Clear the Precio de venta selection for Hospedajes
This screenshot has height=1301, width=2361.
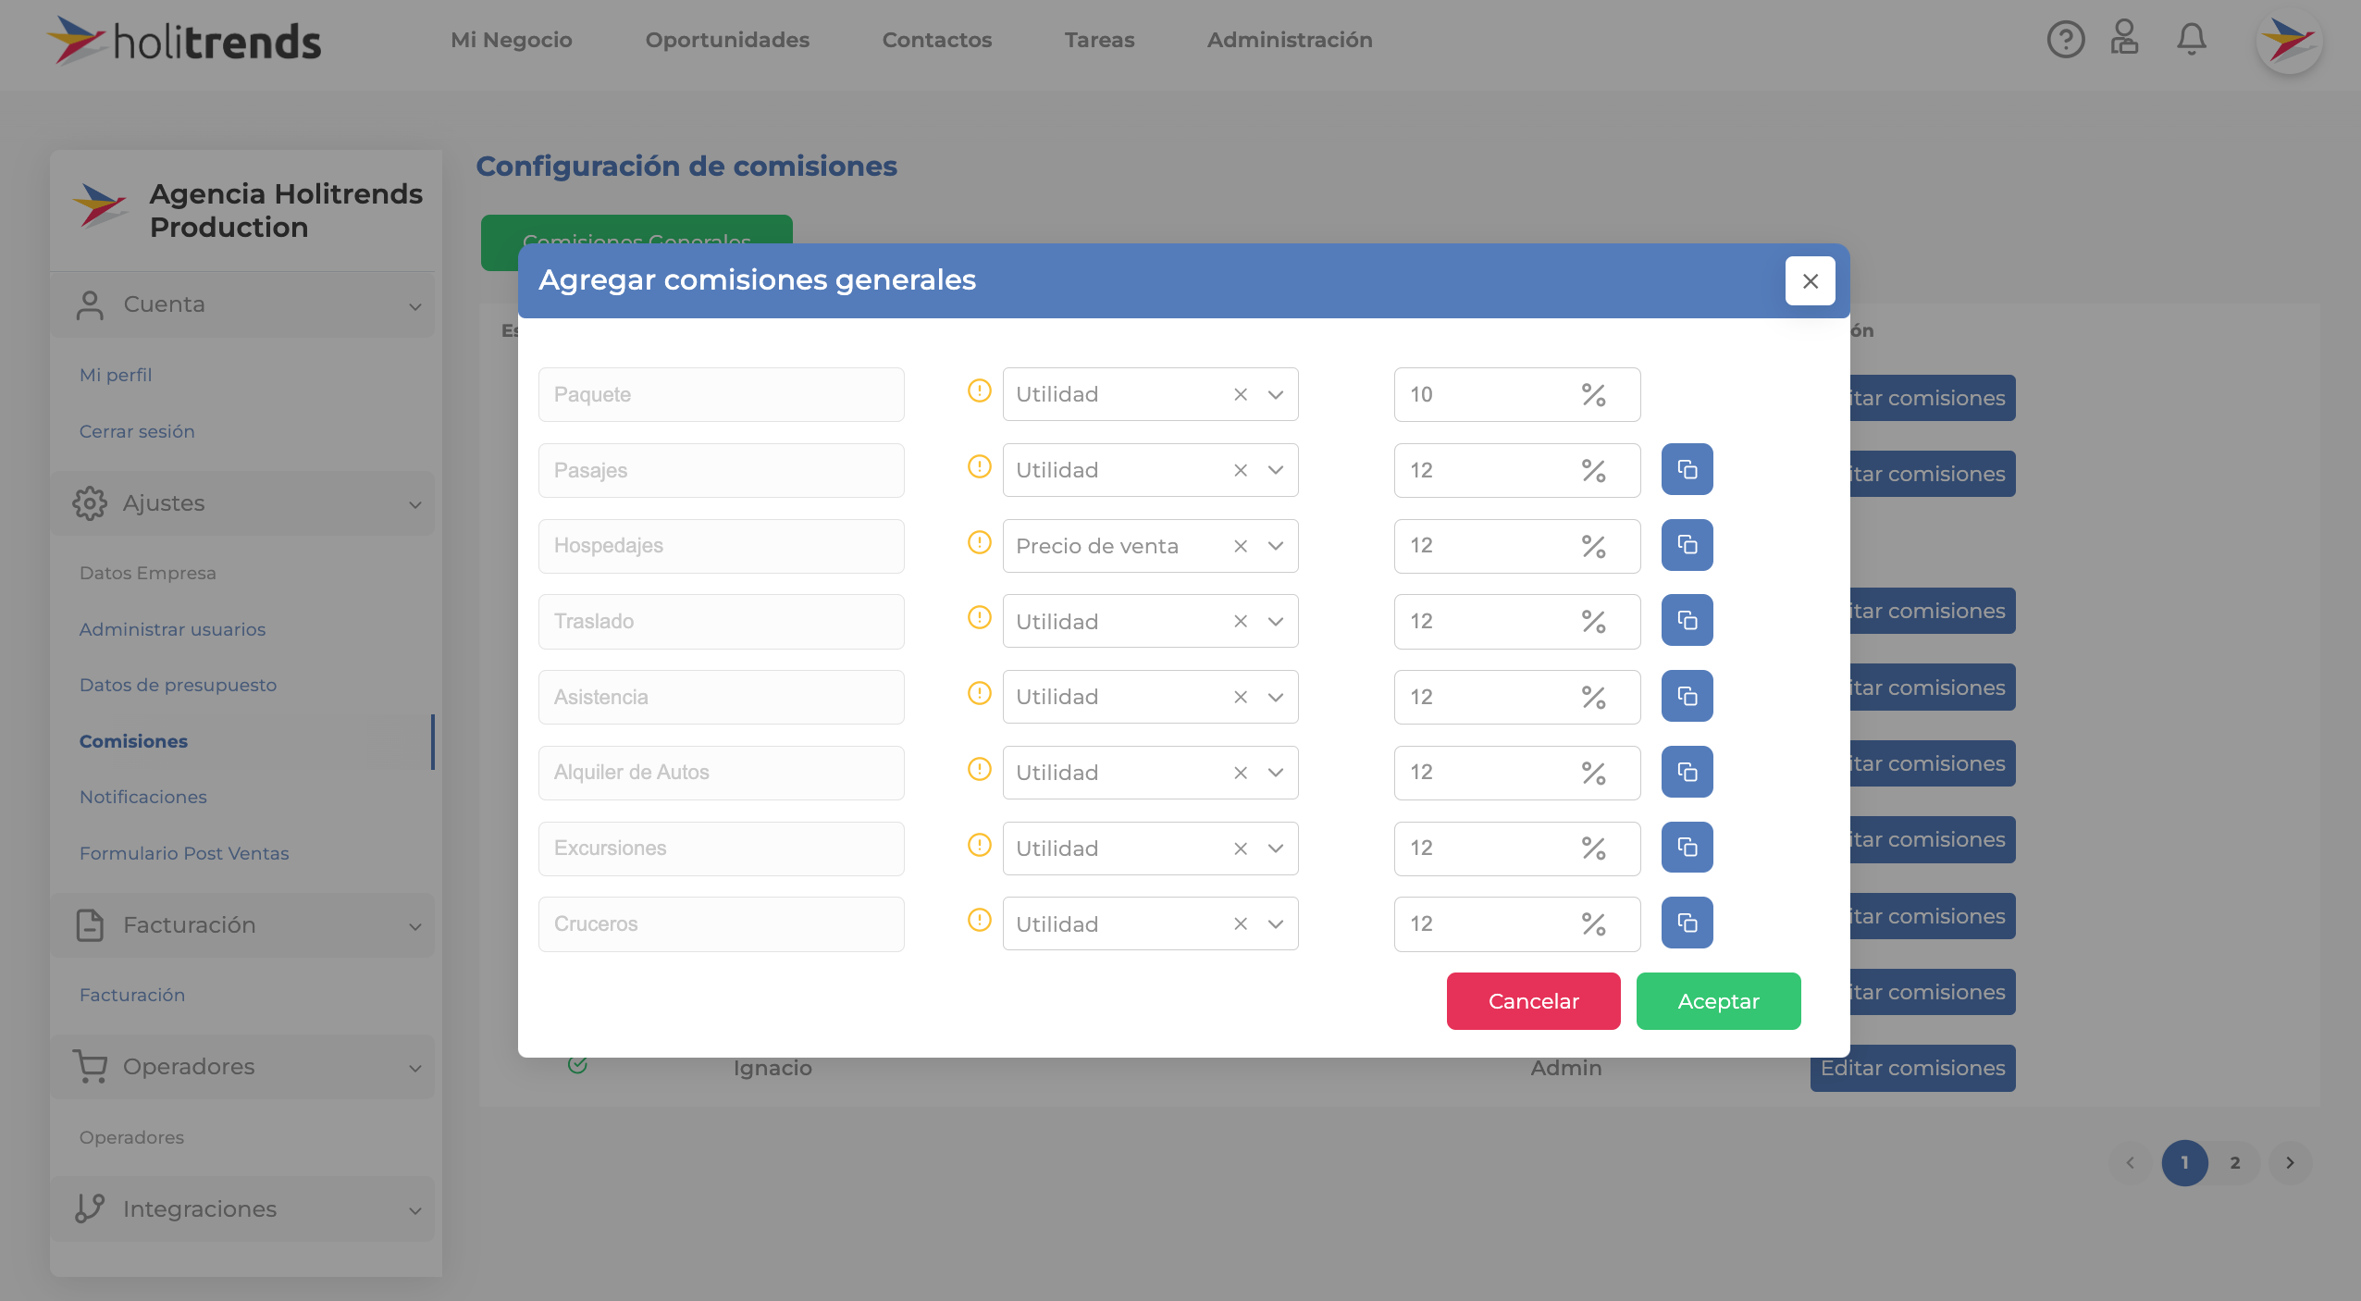coord(1241,546)
